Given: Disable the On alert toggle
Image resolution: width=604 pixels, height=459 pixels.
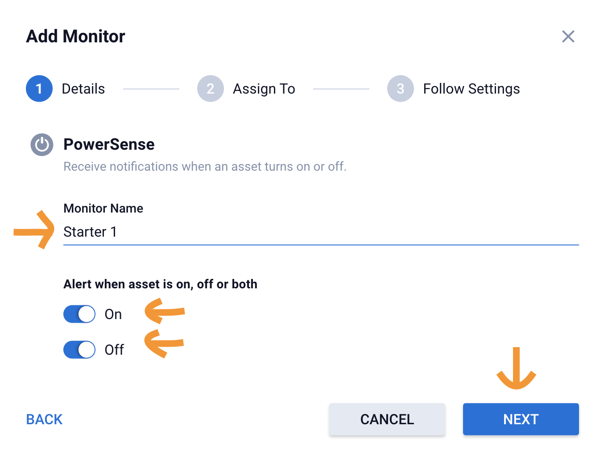Looking at the screenshot, I should click(79, 314).
